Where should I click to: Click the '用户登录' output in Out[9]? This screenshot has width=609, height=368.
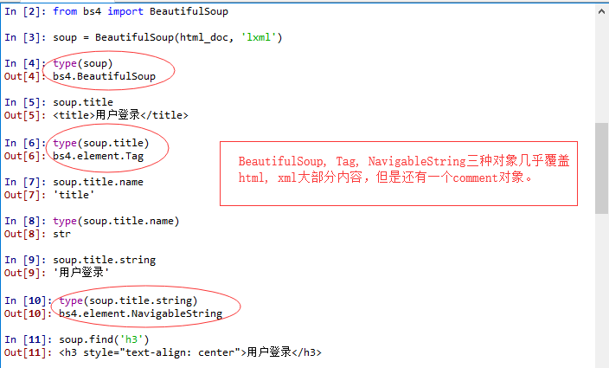81,273
